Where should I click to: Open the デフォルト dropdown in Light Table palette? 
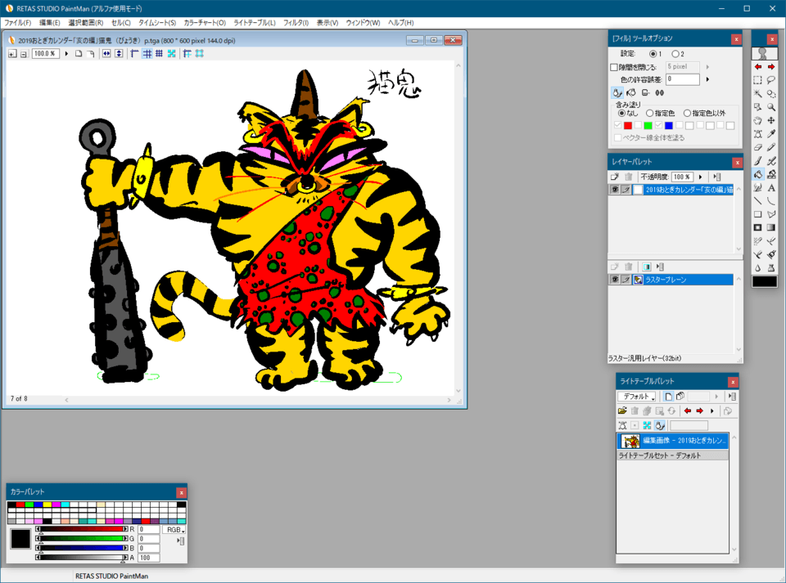(x=636, y=397)
